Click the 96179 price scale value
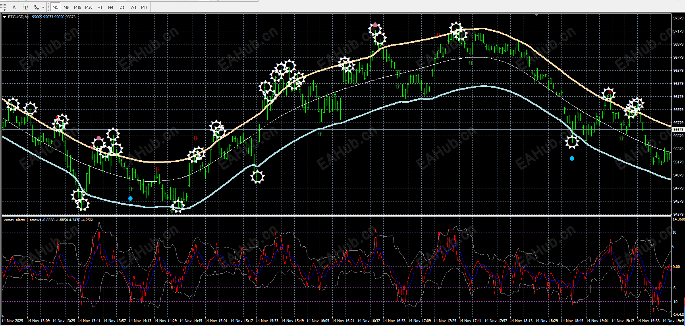This screenshot has width=685, height=326. point(678,97)
